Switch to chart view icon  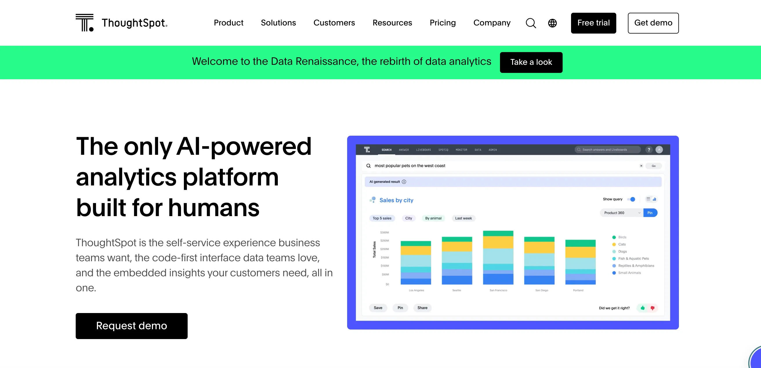[x=654, y=199]
